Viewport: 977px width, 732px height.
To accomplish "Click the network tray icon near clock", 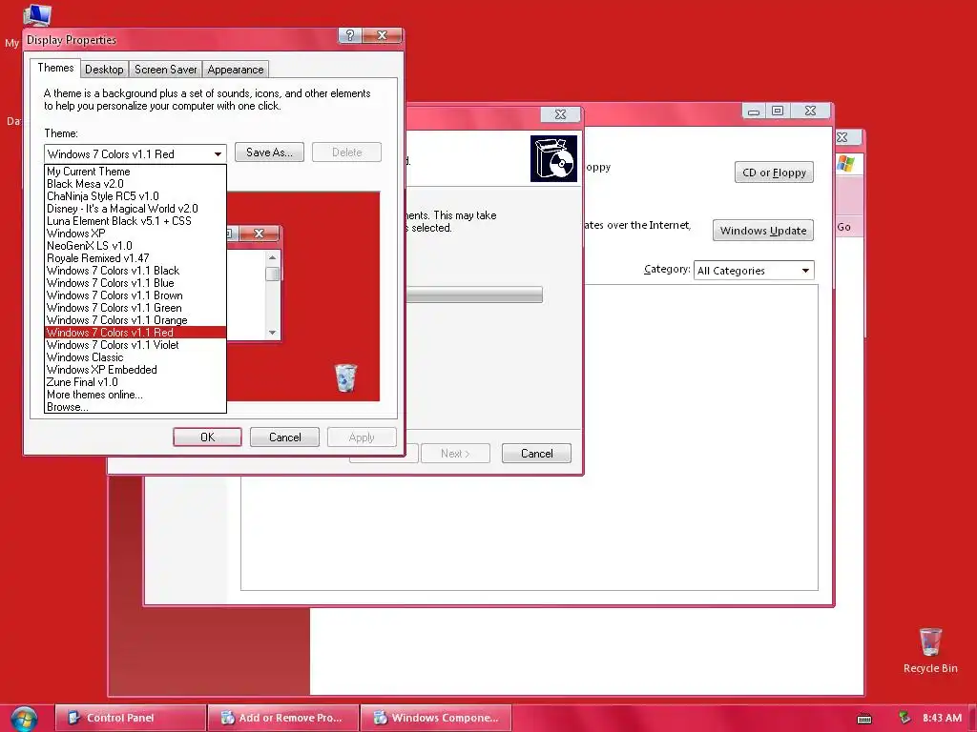I will (x=904, y=718).
